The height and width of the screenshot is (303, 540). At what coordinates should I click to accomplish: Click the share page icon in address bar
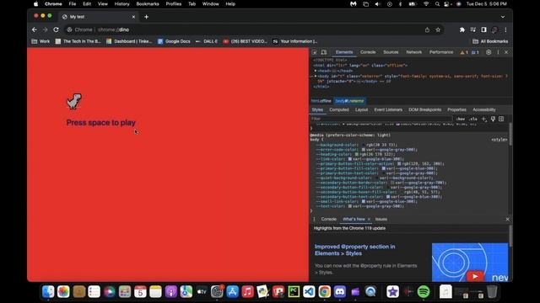(x=427, y=30)
